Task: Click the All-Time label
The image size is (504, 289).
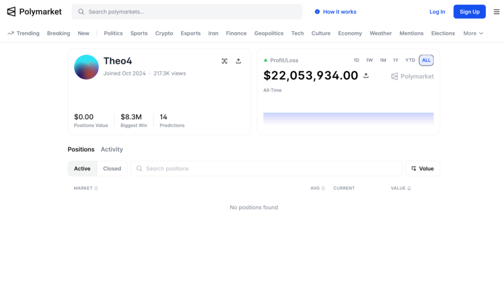Action: click(272, 90)
